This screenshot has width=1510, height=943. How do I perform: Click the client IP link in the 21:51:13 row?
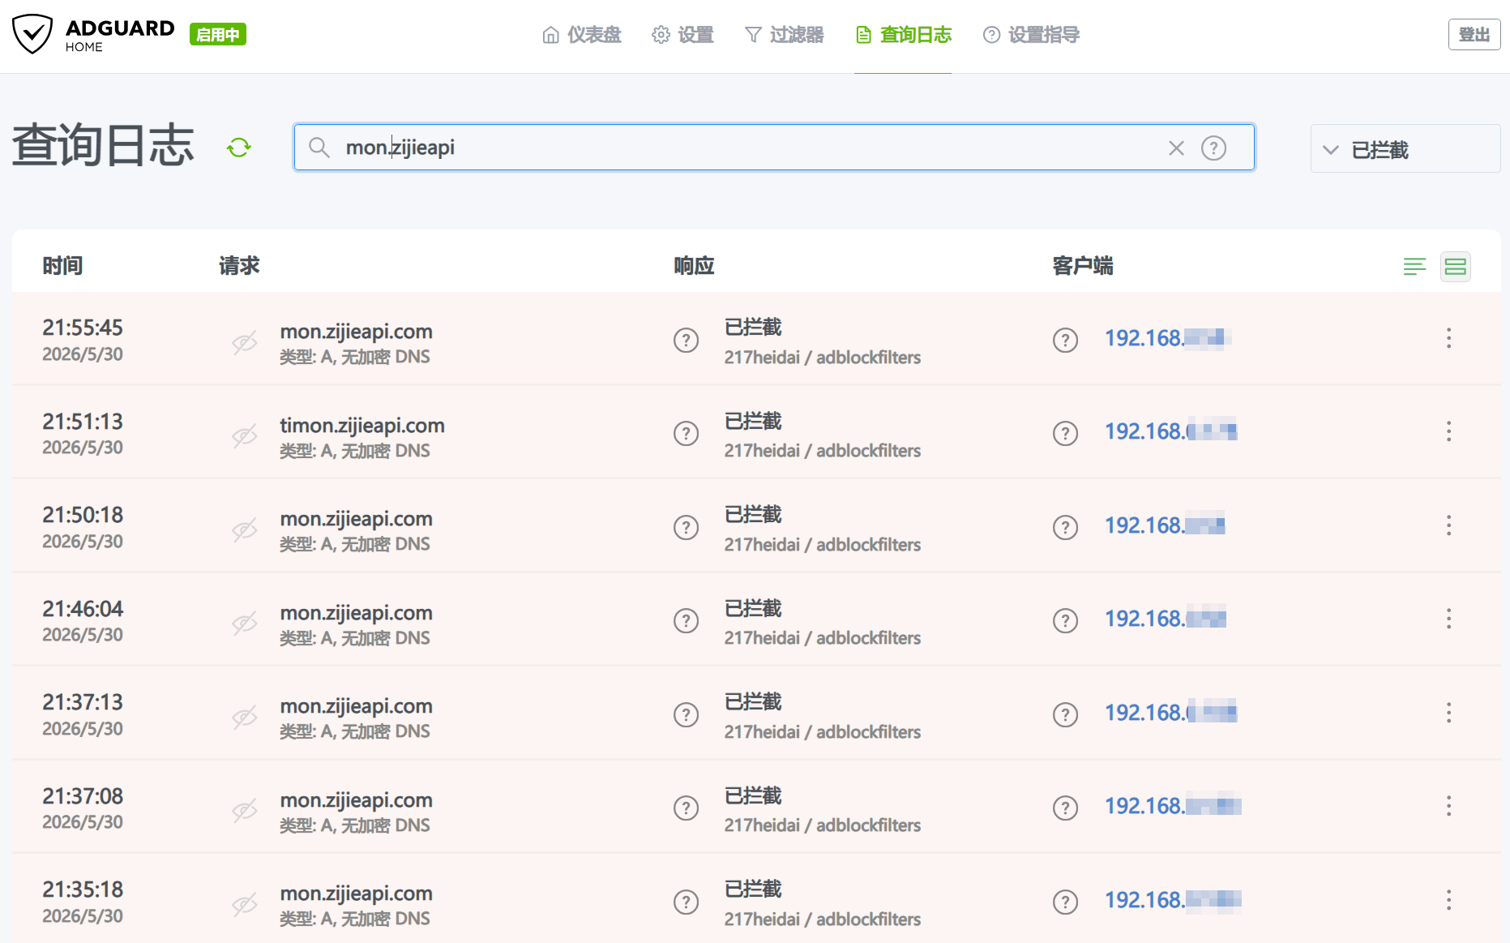(1170, 431)
